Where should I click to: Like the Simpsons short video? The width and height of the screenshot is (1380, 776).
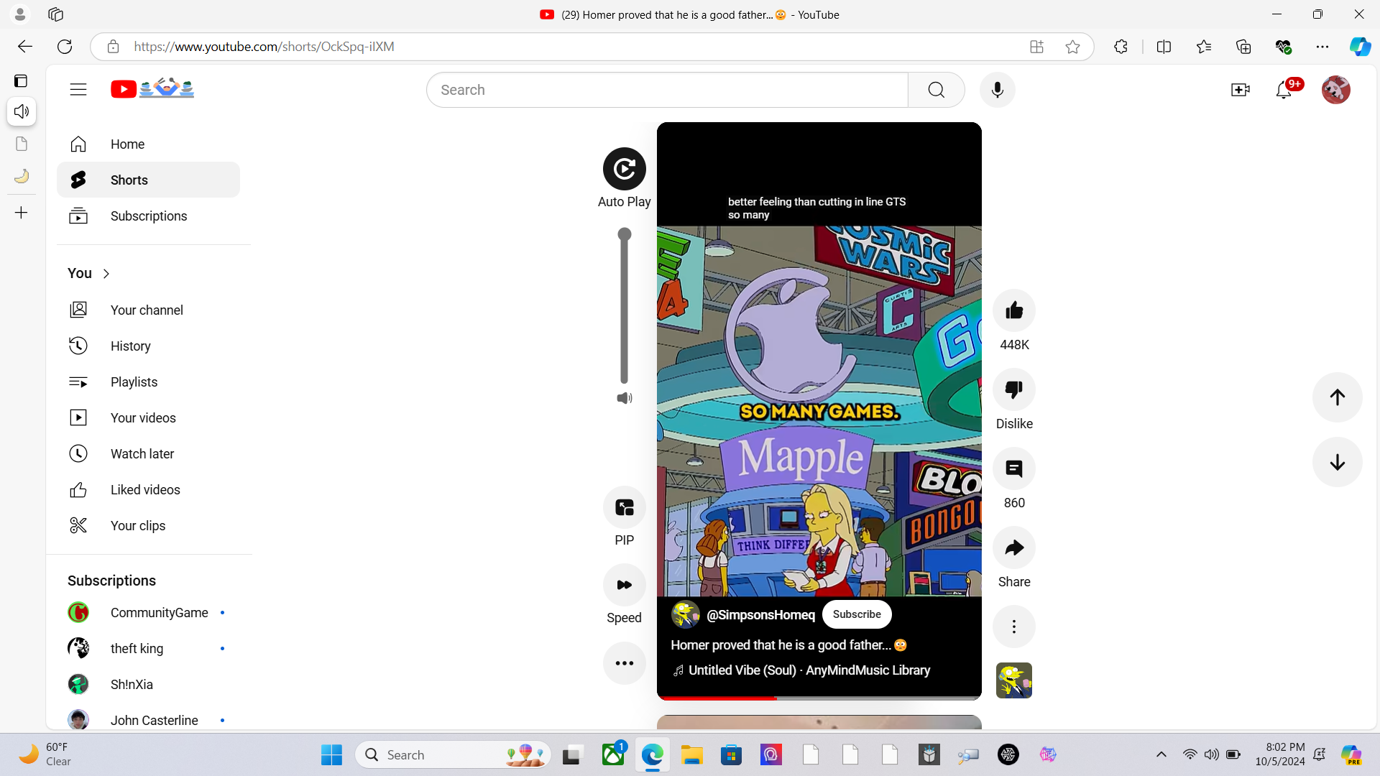(1013, 310)
